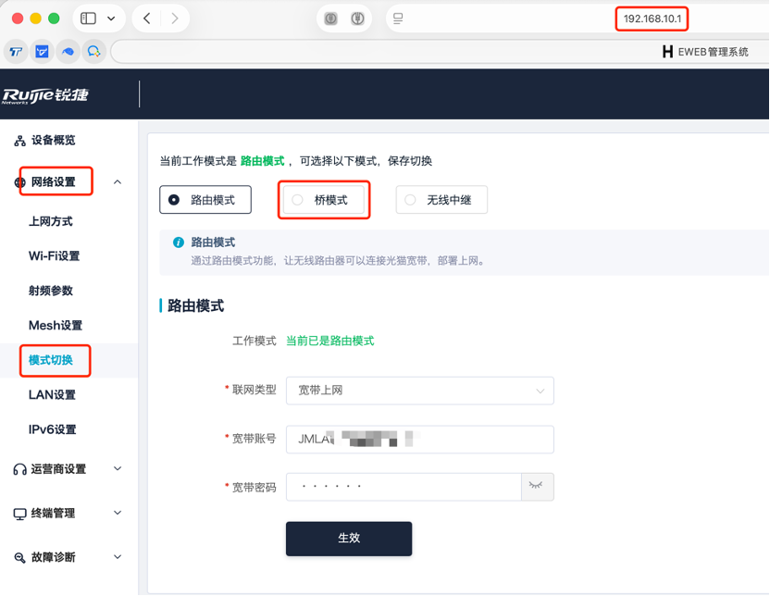Click the 生效 apply button
Viewport: 770px width, 596px height.
349,539
